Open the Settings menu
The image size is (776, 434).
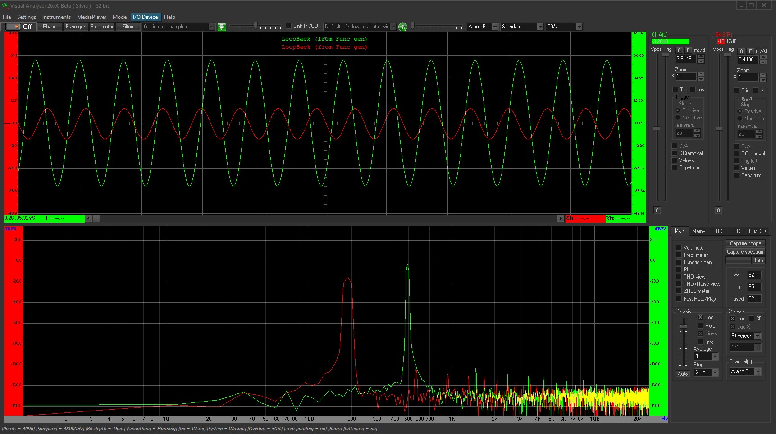pos(27,17)
